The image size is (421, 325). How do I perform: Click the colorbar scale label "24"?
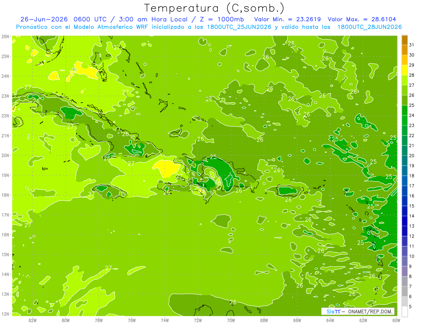point(412,115)
